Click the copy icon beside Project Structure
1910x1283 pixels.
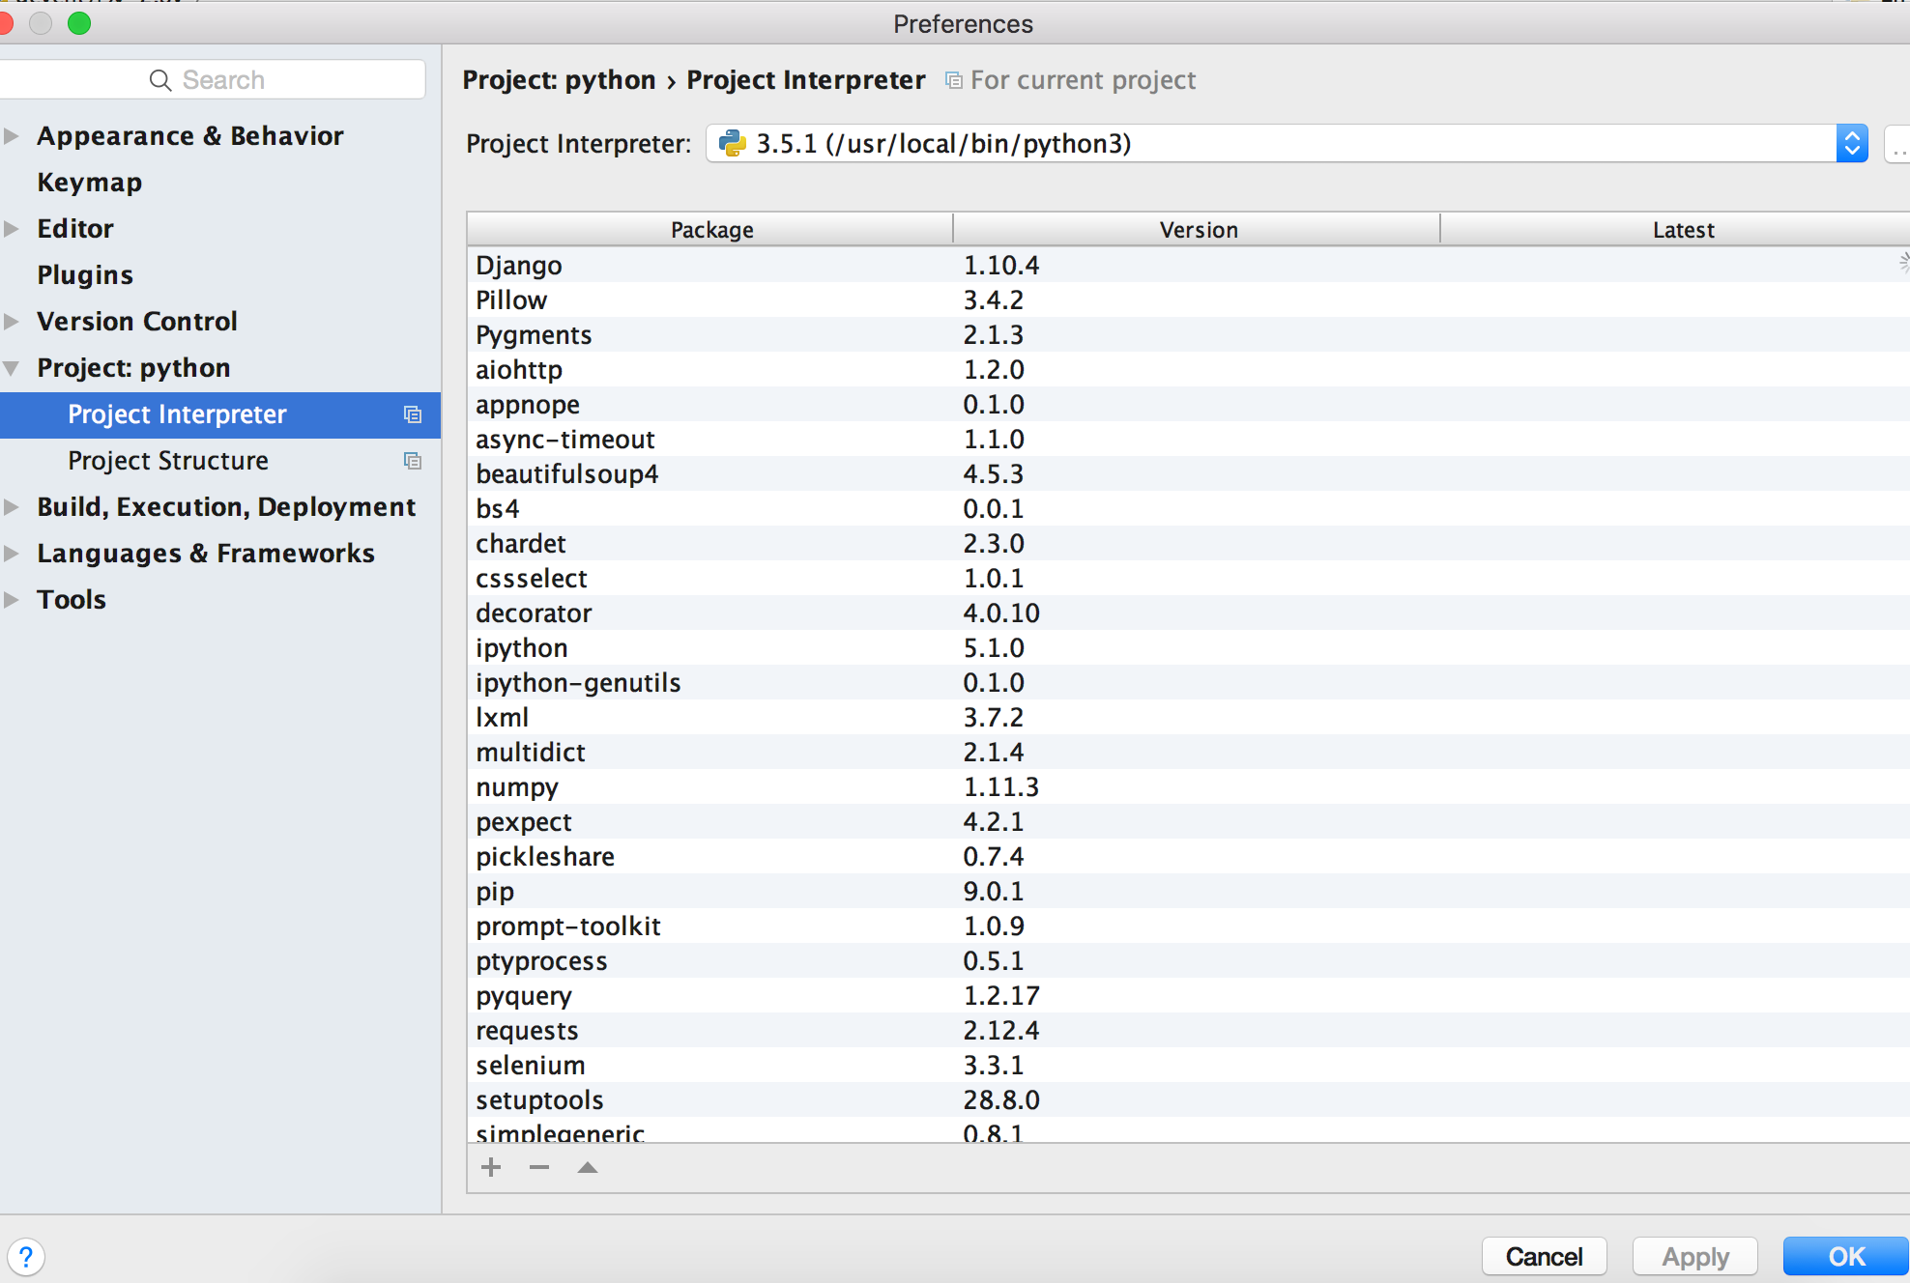pyautogui.click(x=414, y=461)
